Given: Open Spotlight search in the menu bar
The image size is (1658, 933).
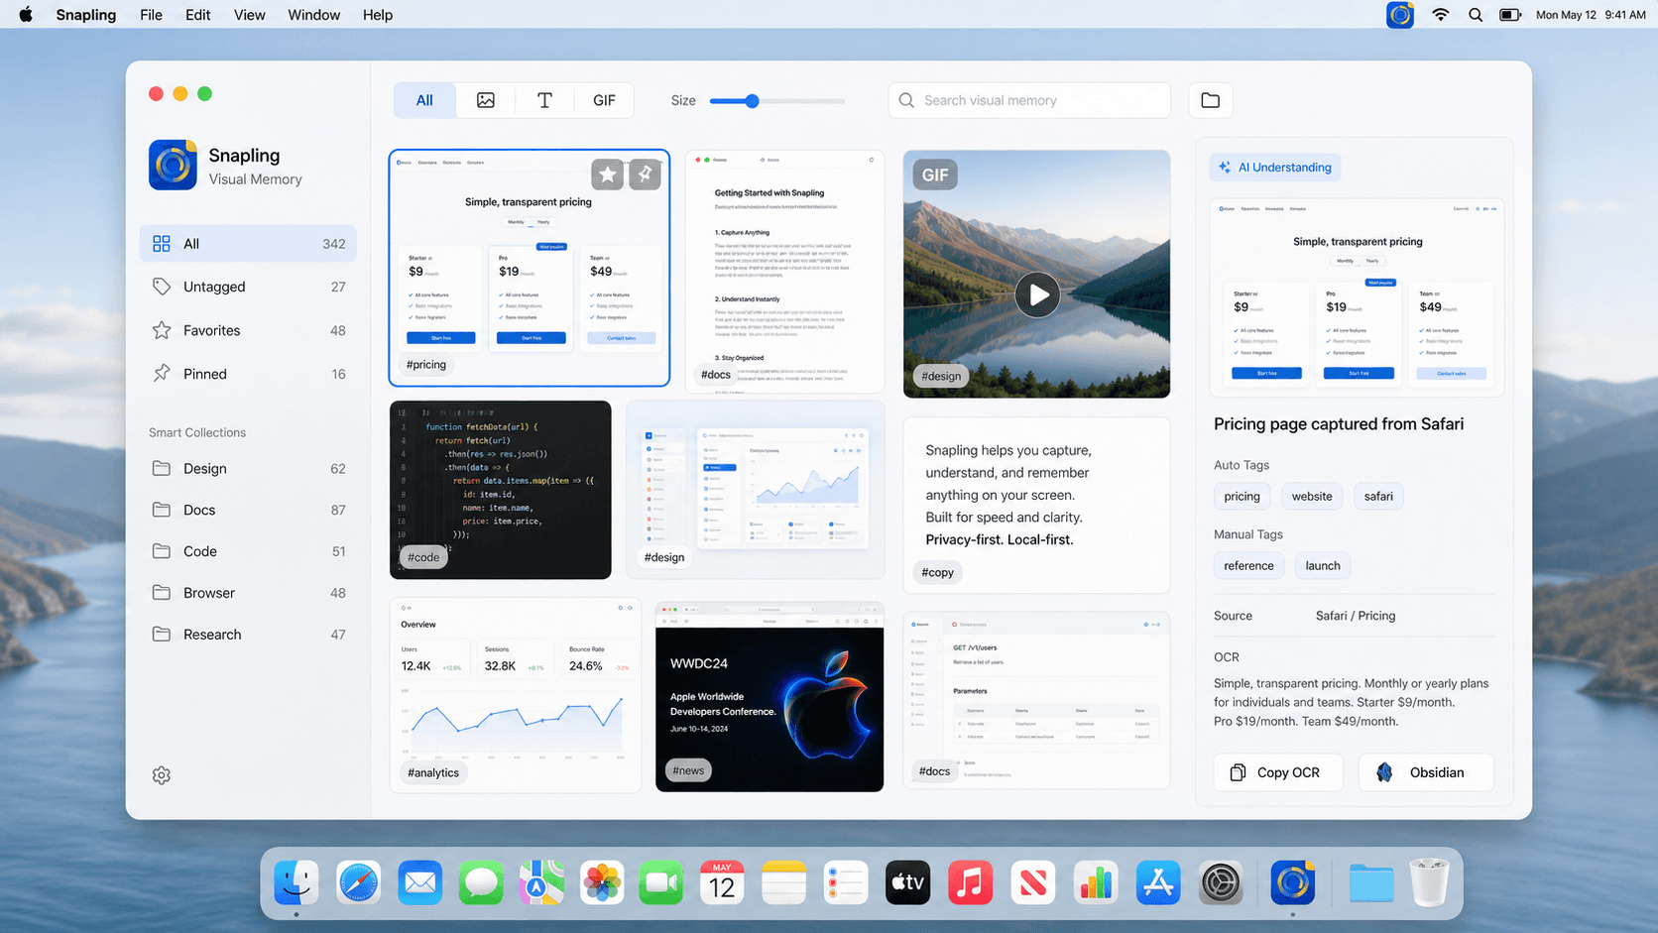Looking at the screenshot, I should coord(1476,15).
